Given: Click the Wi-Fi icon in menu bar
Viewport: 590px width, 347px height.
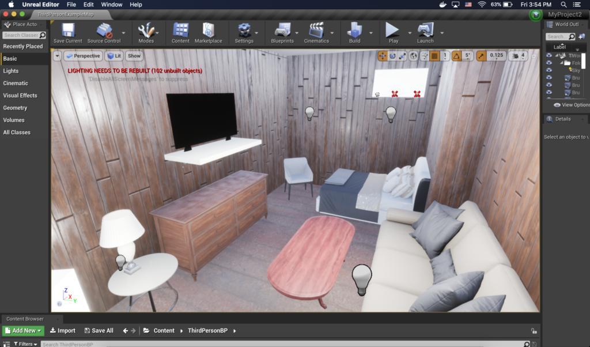Looking at the screenshot, I should click(482, 5).
